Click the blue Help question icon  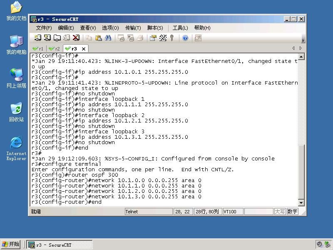coord(185,38)
